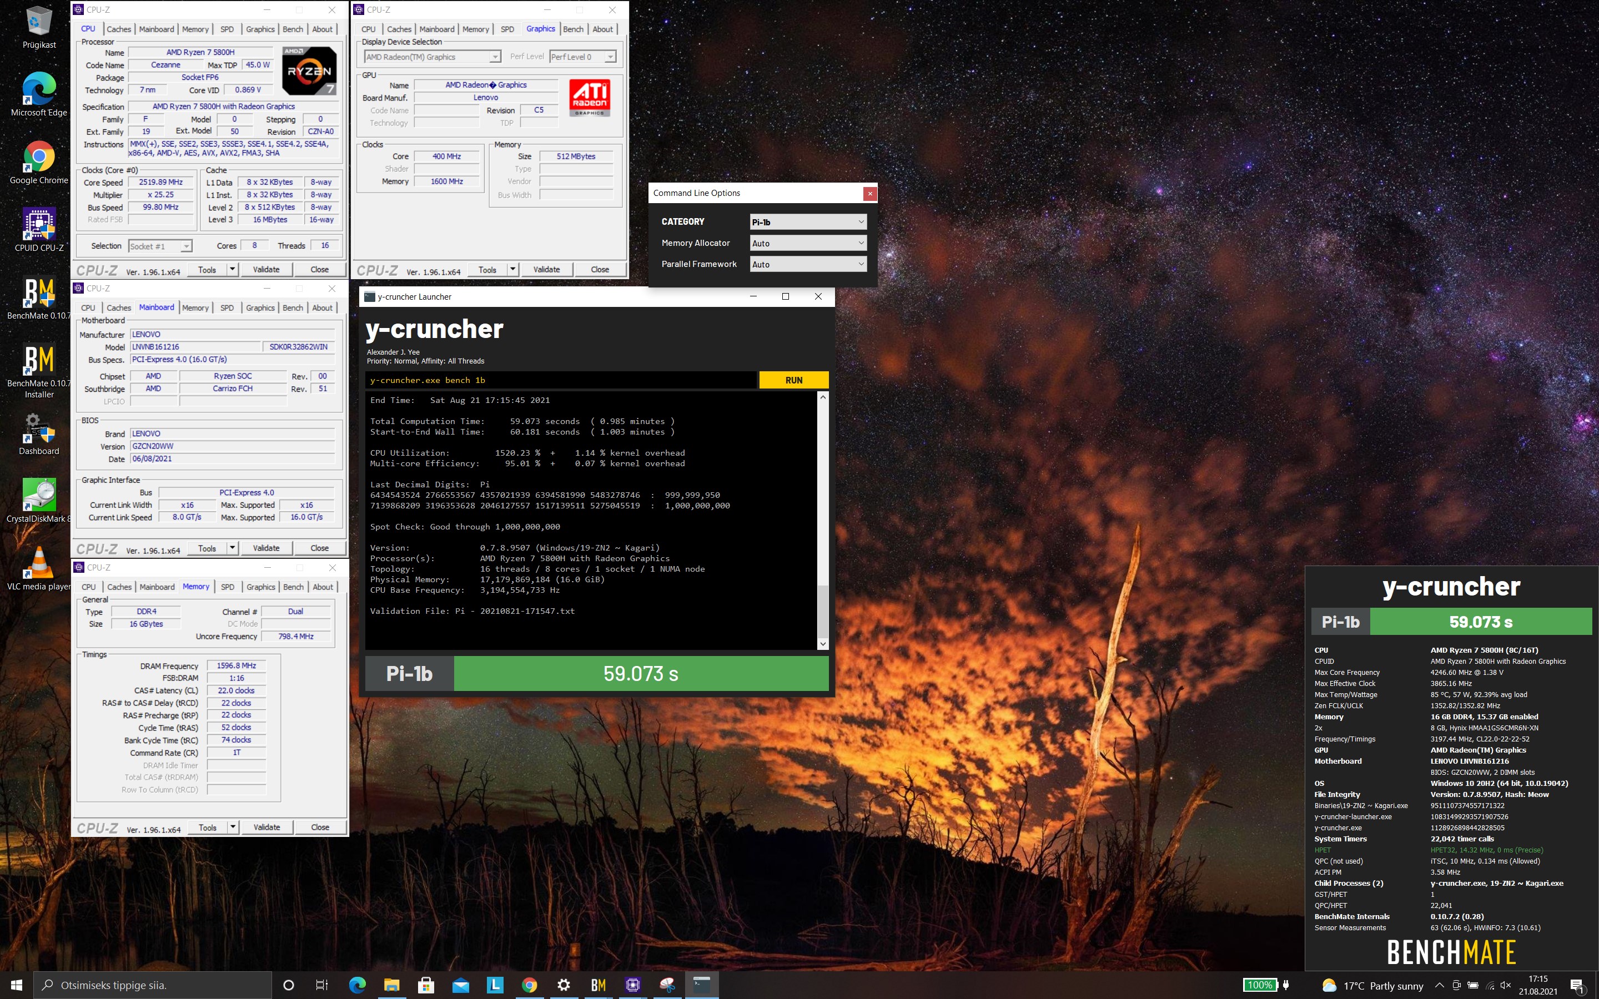Open the Memory Allocator dropdown
The width and height of the screenshot is (1599, 999).
[x=807, y=243]
